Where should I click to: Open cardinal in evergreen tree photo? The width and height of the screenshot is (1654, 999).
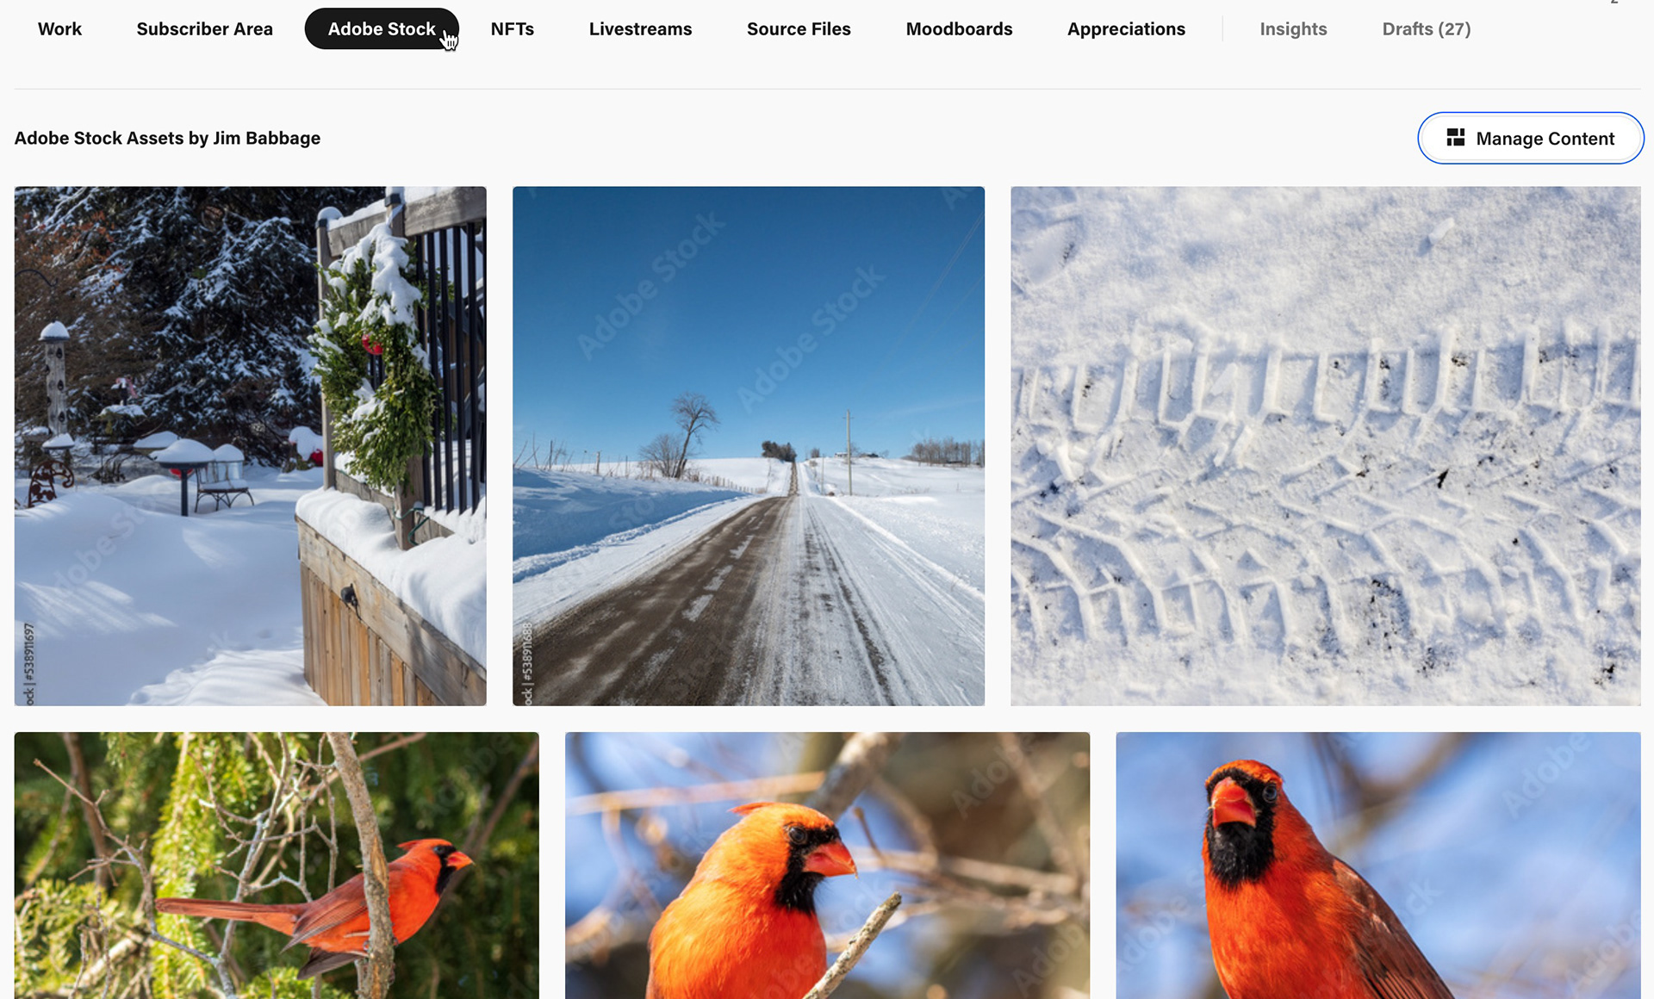click(x=277, y=866)
